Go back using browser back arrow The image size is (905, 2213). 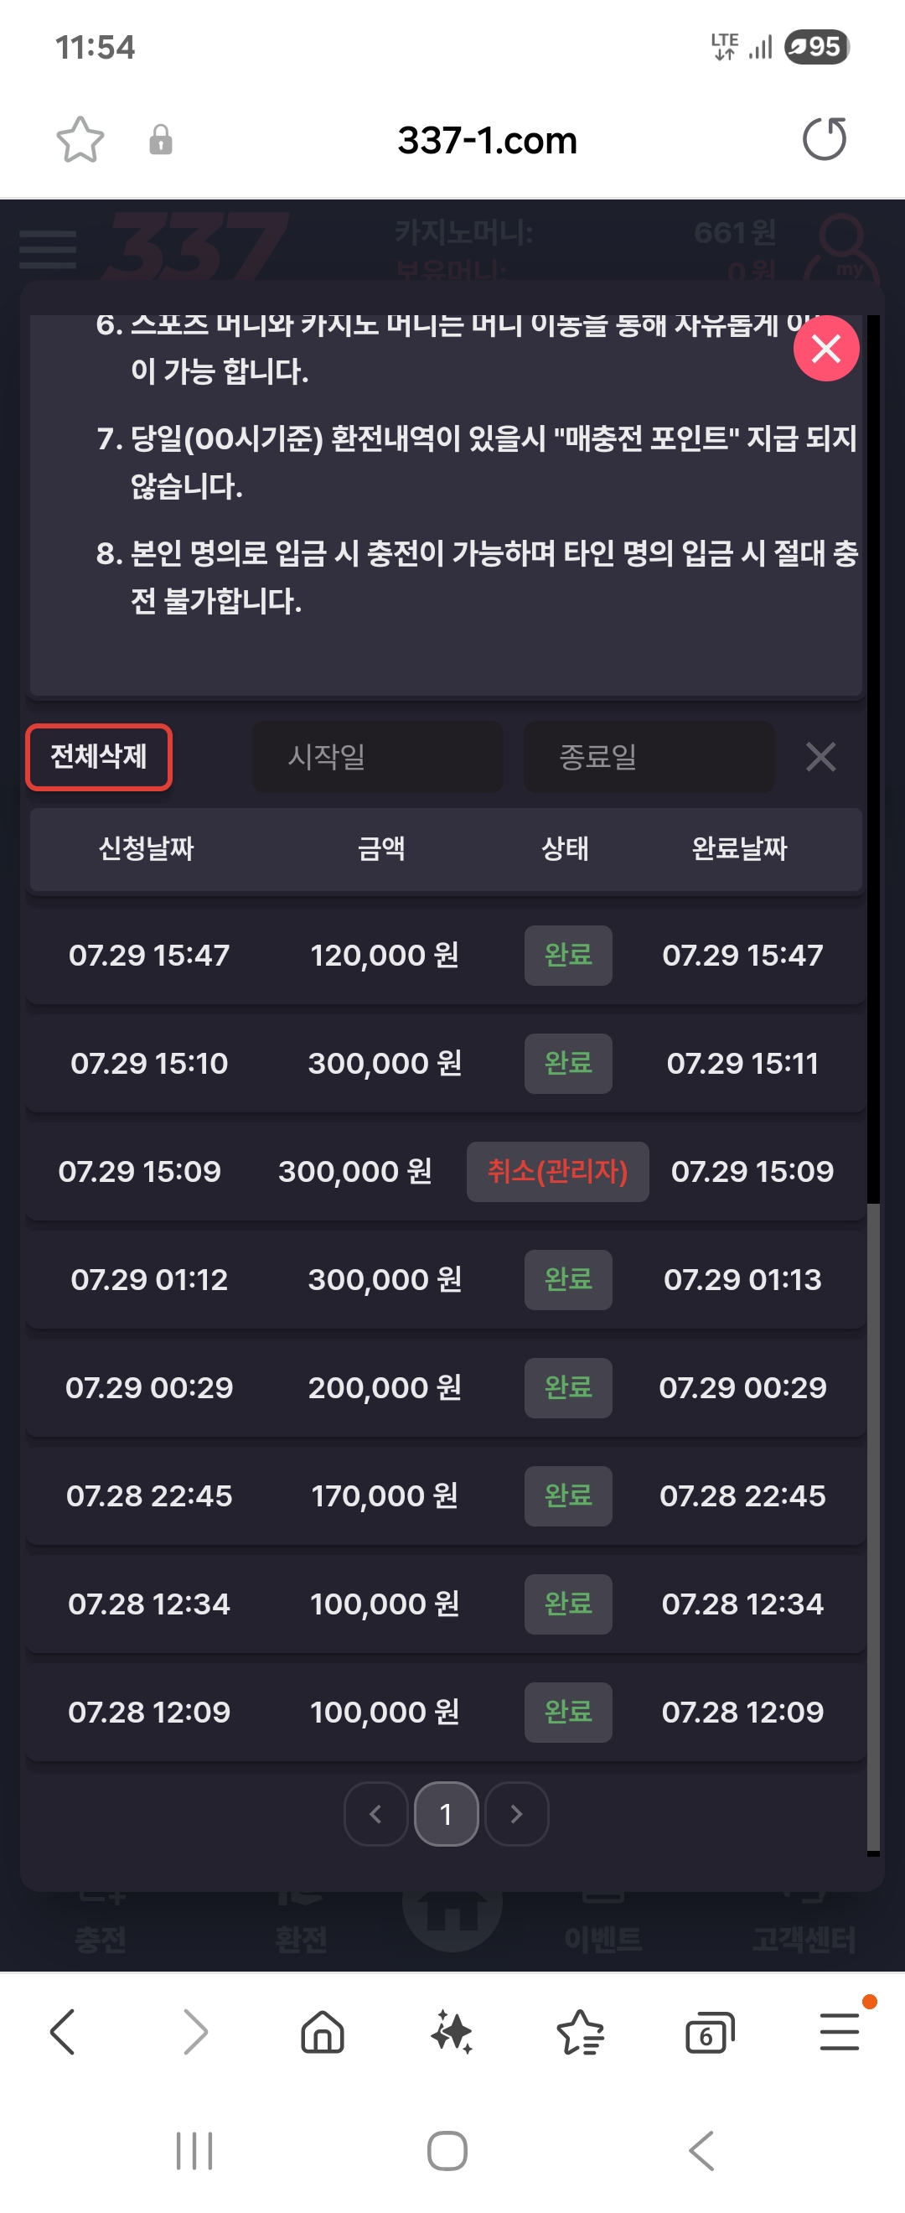64,2032
